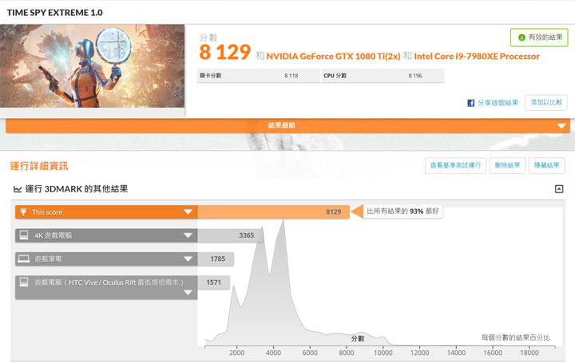Click the 添加以比較 compare button
575x363 pixels.
(546, 102)
